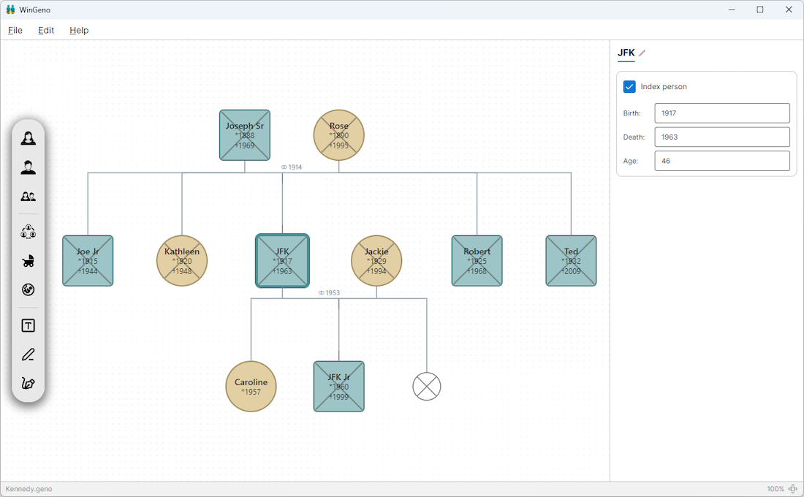Uncheck the Index person checkbox
The height and width of the screenshot is (497, 804).
629,87
